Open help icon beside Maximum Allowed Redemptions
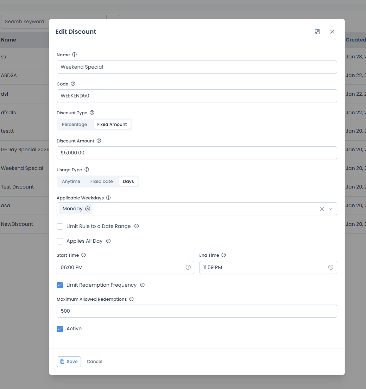Viewport: 366px width, 389px height. (131, 299)
